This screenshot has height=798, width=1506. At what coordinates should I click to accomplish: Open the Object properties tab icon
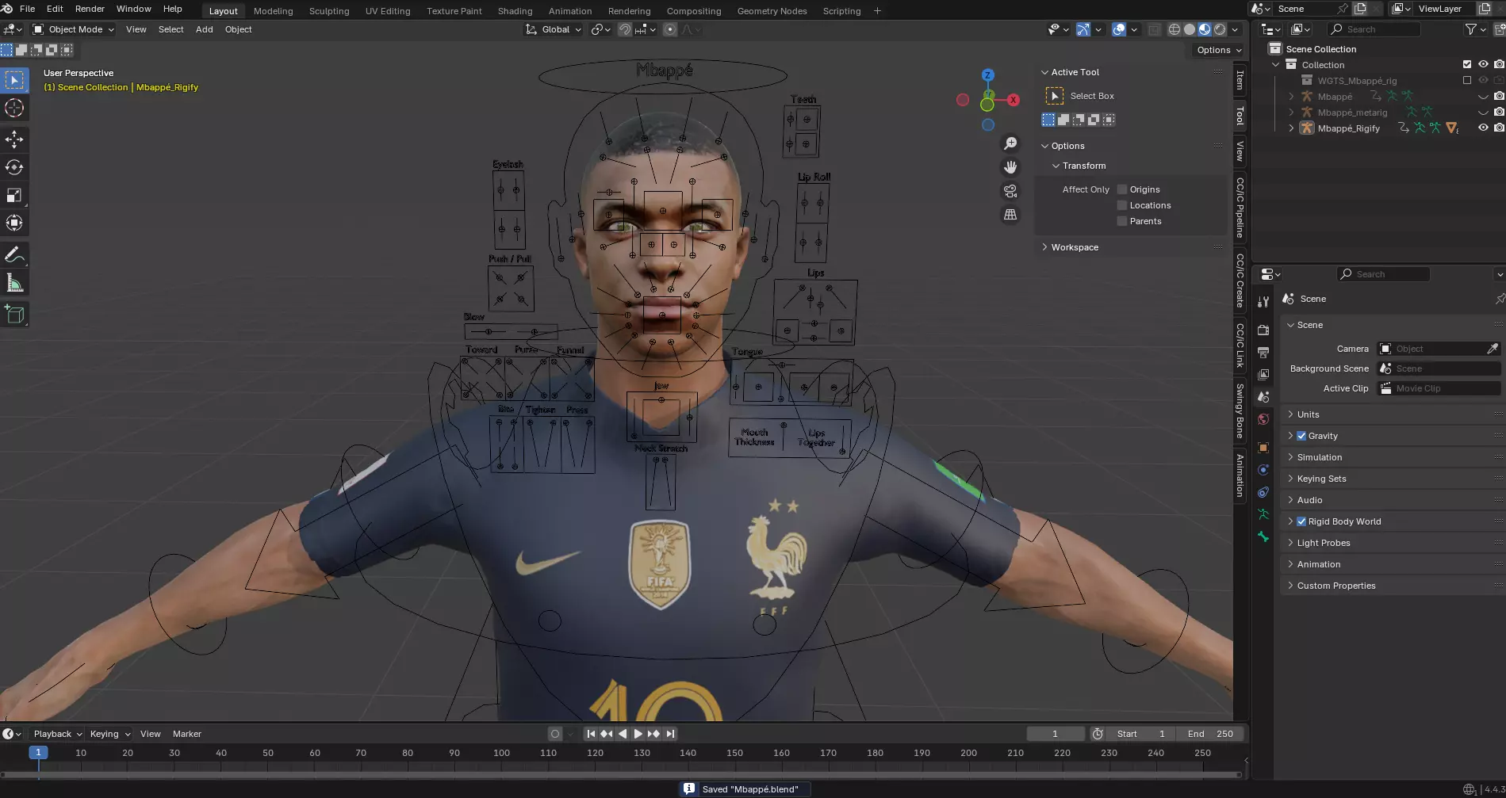click(1263, 448)
